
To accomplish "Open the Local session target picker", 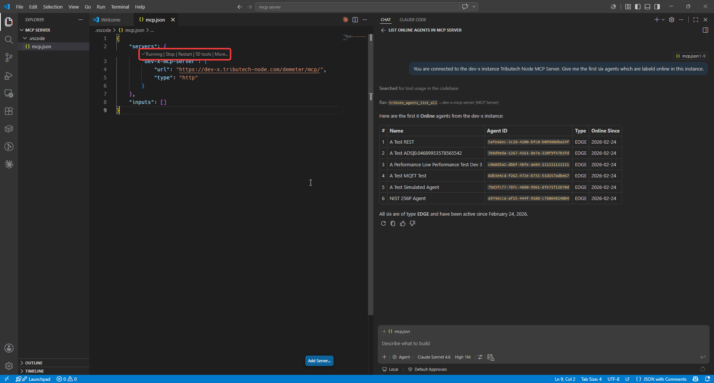I will tap(390, 369).
